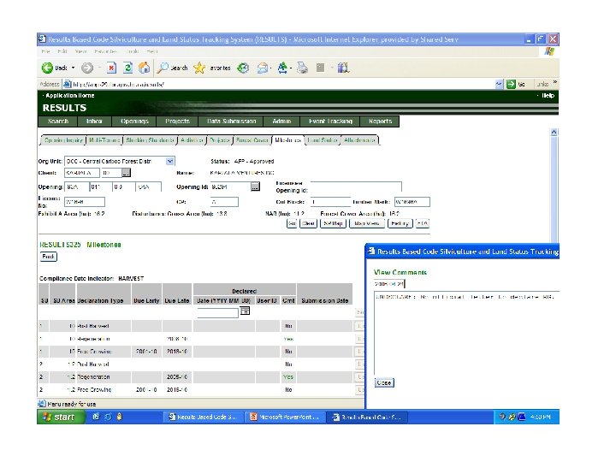Open calendar picker next to Declared Date
This screenshot has height=462, width=616.
click(x=245, y=312)
